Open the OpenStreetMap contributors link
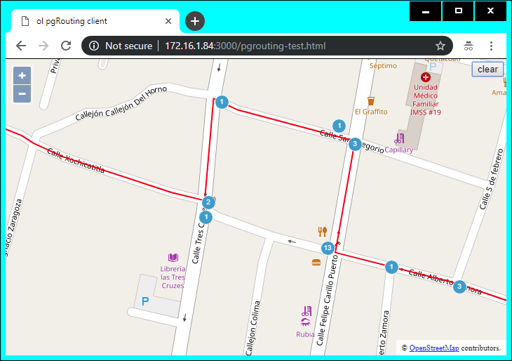 (x=434, y=348)
